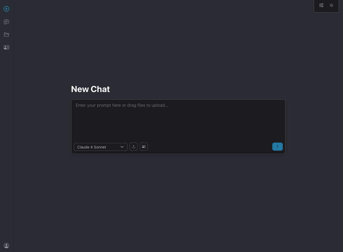The image size is (343, 252).
Task: Start a new chat with the plus icon
Action: 6,9
